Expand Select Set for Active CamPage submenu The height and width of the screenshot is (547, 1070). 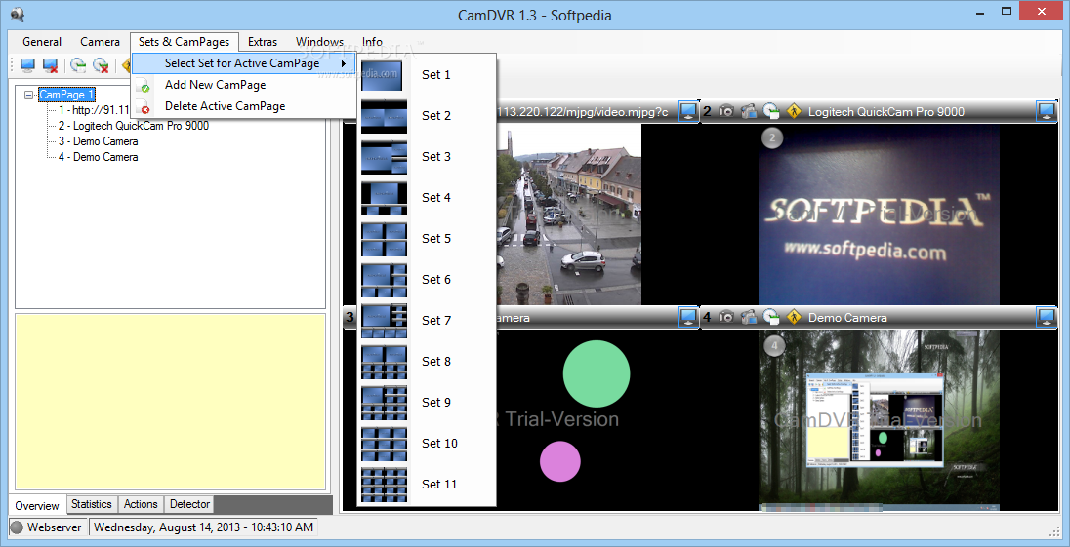243,63
